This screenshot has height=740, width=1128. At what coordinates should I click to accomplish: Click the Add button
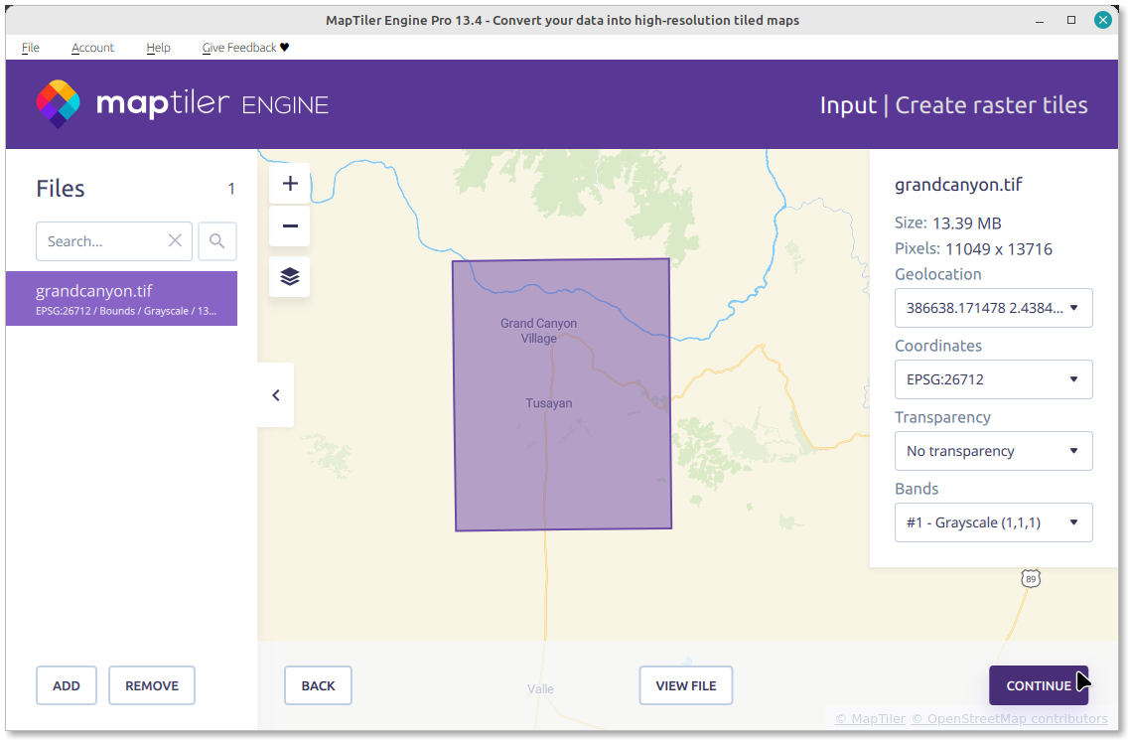point(67,685)
